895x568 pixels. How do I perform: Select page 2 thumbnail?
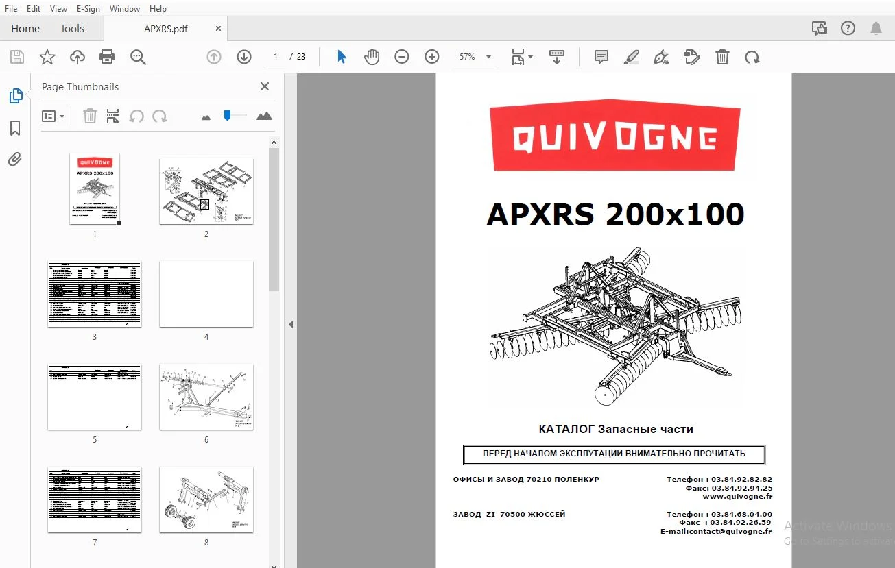click(206, 191)
